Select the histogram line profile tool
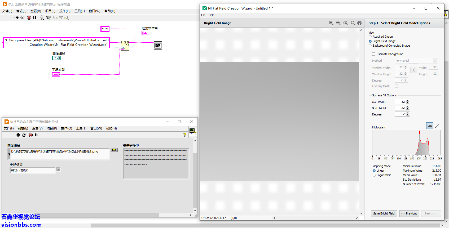The height and width of the screenshot is (228, 449). (437, 126)
